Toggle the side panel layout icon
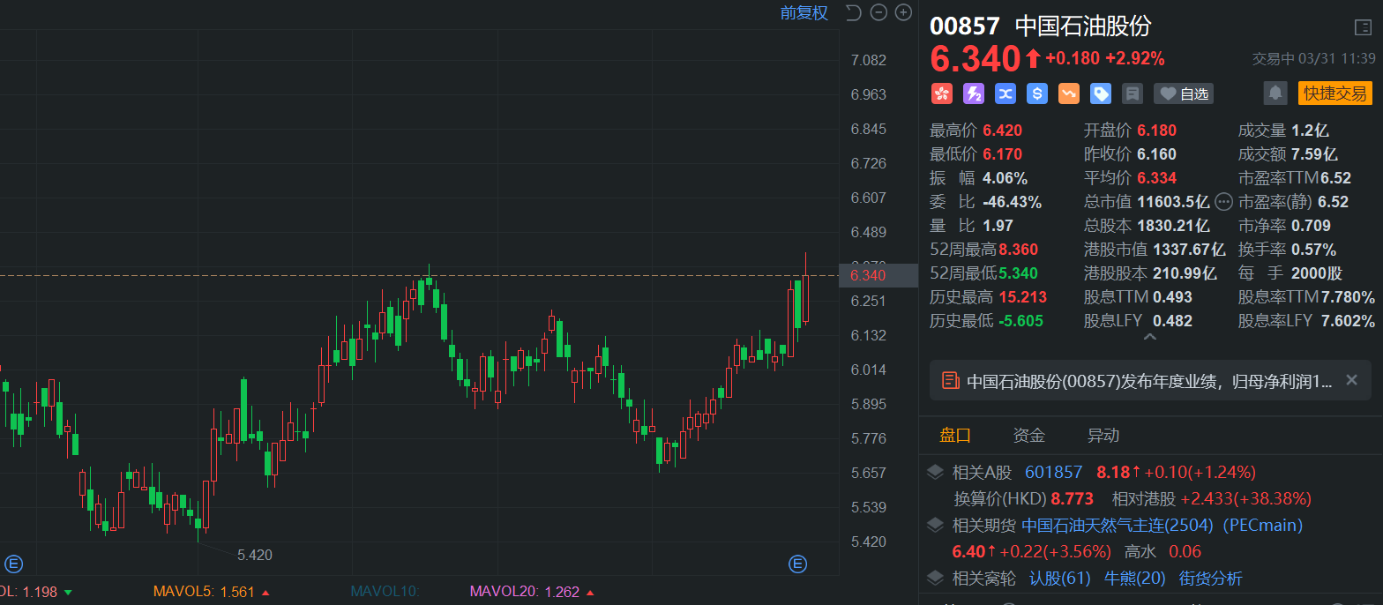This screenshot has width=1383, height=605. pyautogui.click(x=1363, y=27)
